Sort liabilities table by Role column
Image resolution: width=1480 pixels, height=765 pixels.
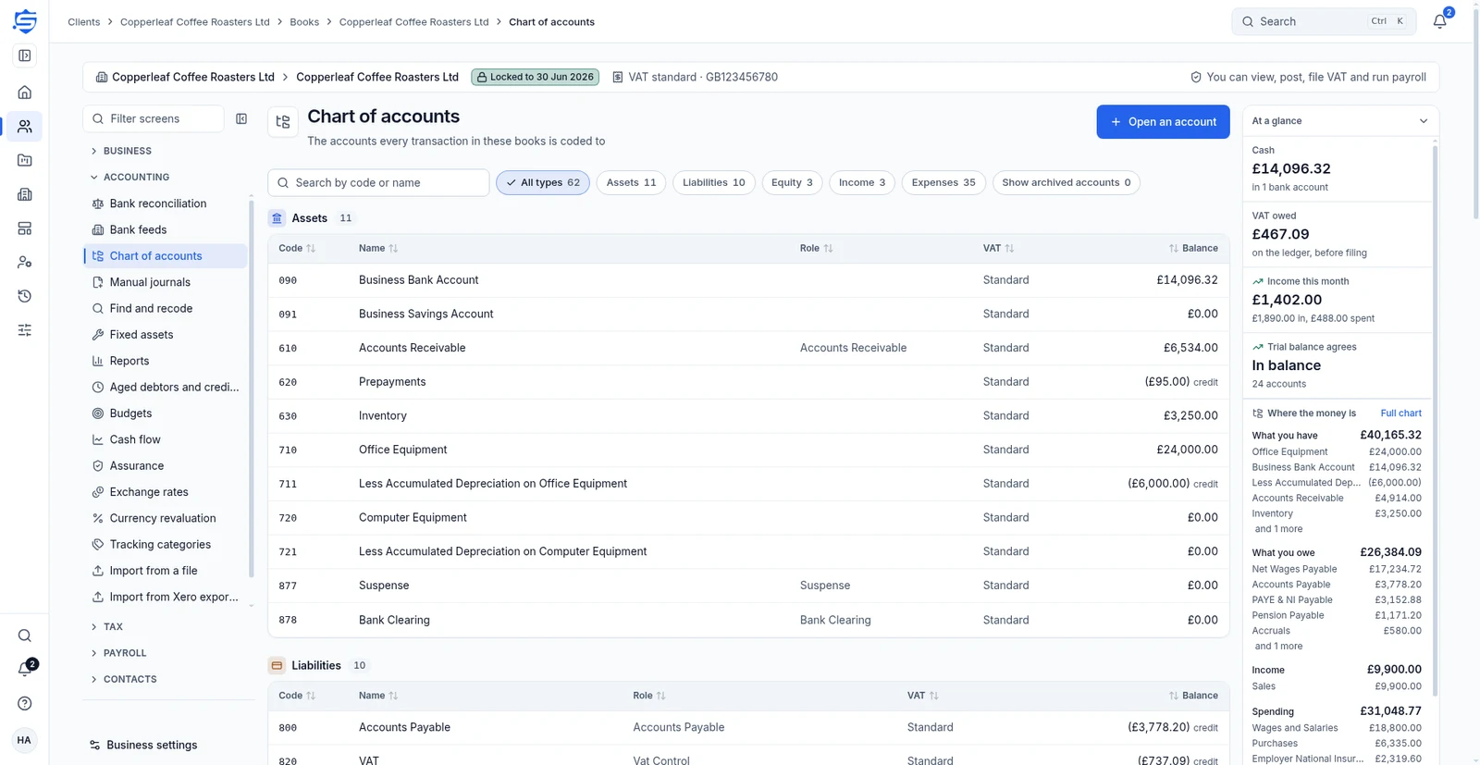[649, 696]
